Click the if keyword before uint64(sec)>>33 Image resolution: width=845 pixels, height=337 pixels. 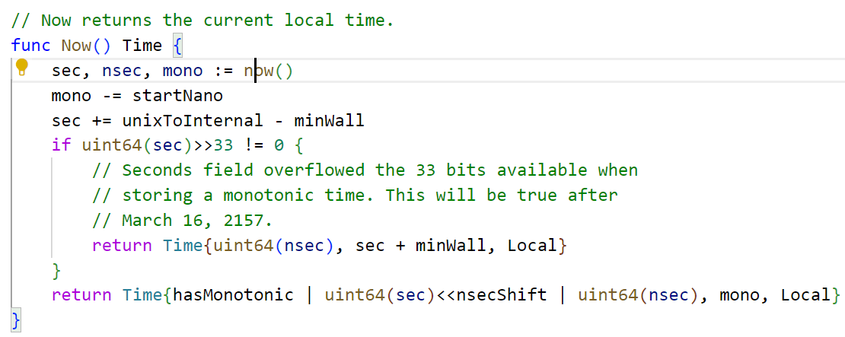(x=62, y=145)
